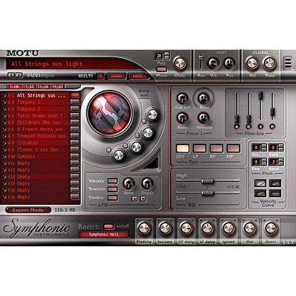
Task: Open the menu icon with three lines
Action: (288, 63)
